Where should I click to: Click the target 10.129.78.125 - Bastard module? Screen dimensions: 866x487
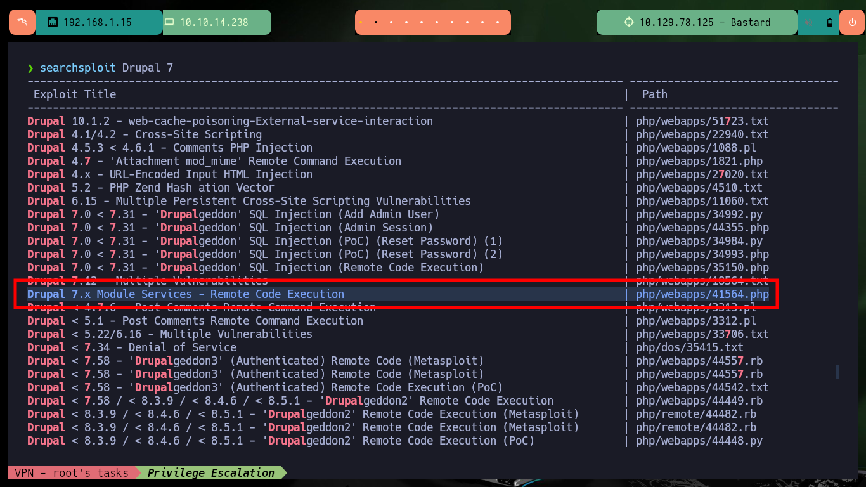coord(697,22)
